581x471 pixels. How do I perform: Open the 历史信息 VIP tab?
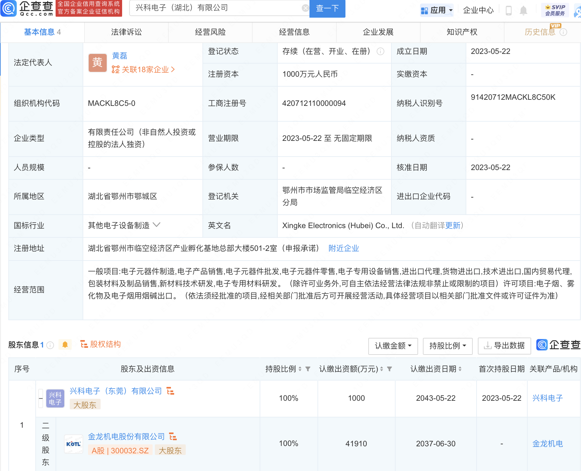point(540,32)
